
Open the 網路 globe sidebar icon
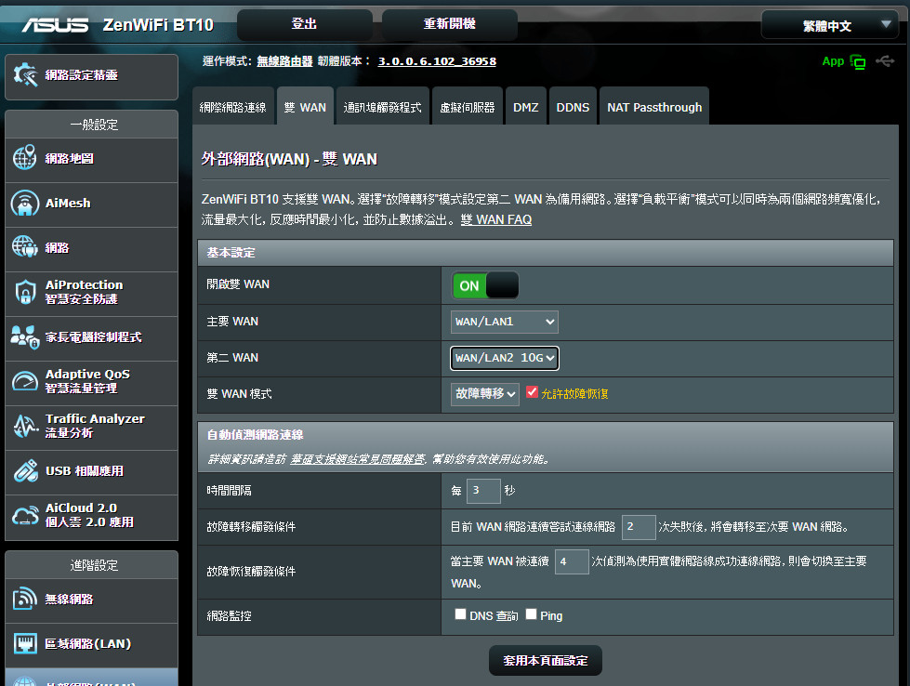pyautogui.click(x=25, y=247)
